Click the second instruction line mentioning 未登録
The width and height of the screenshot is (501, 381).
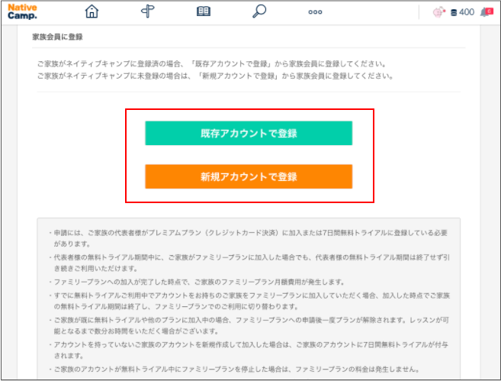[215, 76]
